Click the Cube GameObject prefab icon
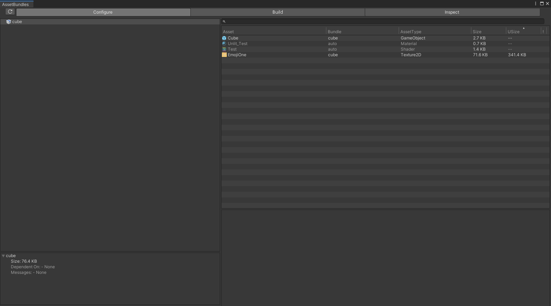The width and height of the screenshot is (551, 306). coord(224,38)
